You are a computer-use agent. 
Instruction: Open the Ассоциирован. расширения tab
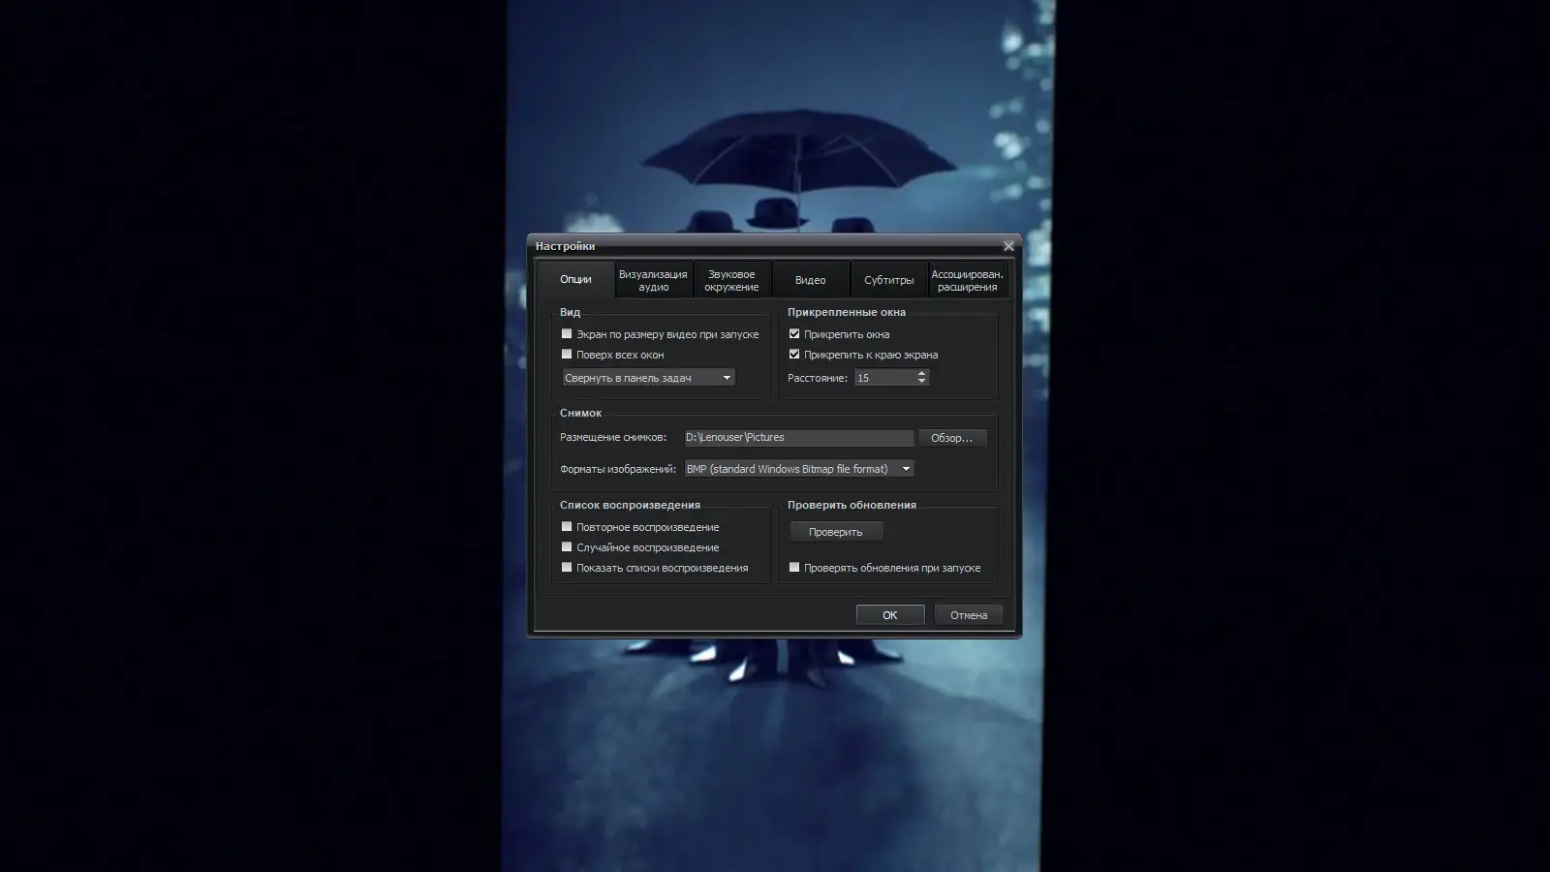pyautogui.click(x=967, y=280)
